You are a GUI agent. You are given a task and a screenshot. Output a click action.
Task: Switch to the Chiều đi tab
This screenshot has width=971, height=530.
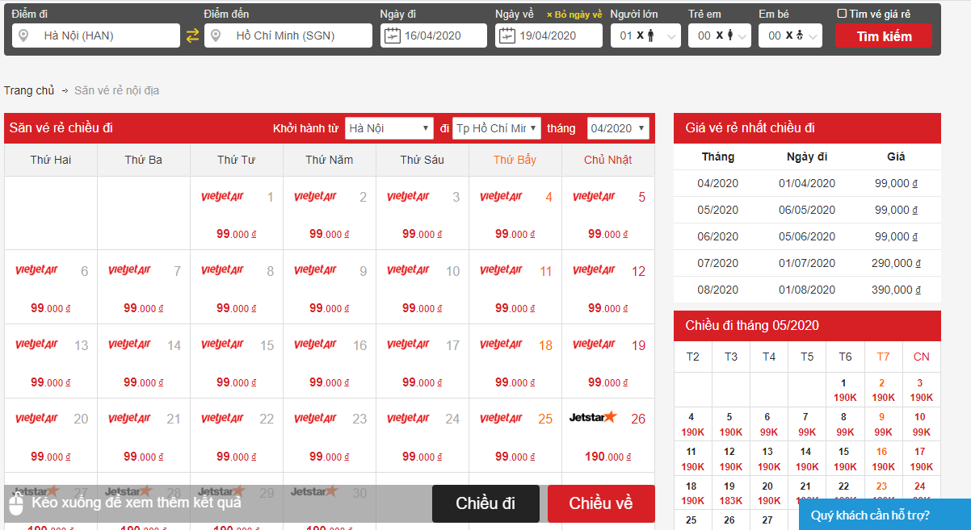click(485, 503)
